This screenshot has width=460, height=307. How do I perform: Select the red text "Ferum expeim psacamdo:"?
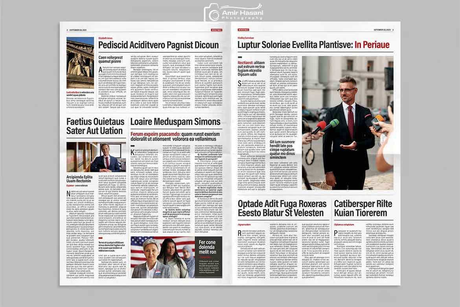[155, 134]
